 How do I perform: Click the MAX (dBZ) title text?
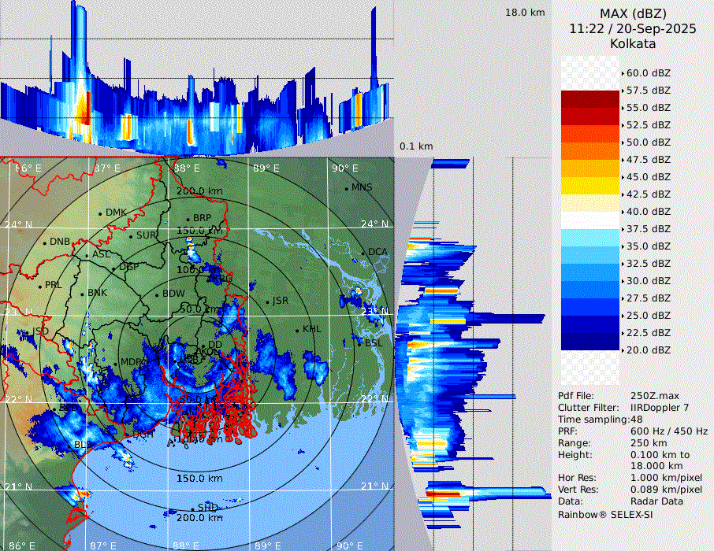point(633,13)
